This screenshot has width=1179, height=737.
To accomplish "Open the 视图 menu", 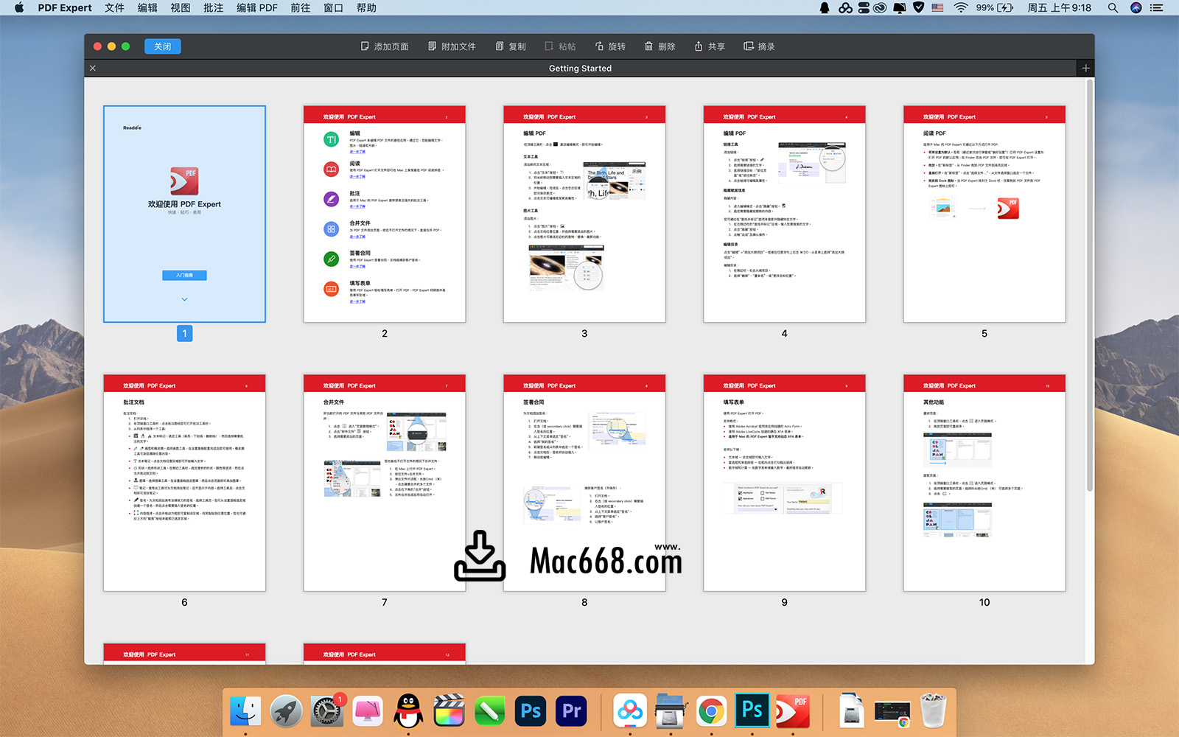I will (x=181, y=7).
